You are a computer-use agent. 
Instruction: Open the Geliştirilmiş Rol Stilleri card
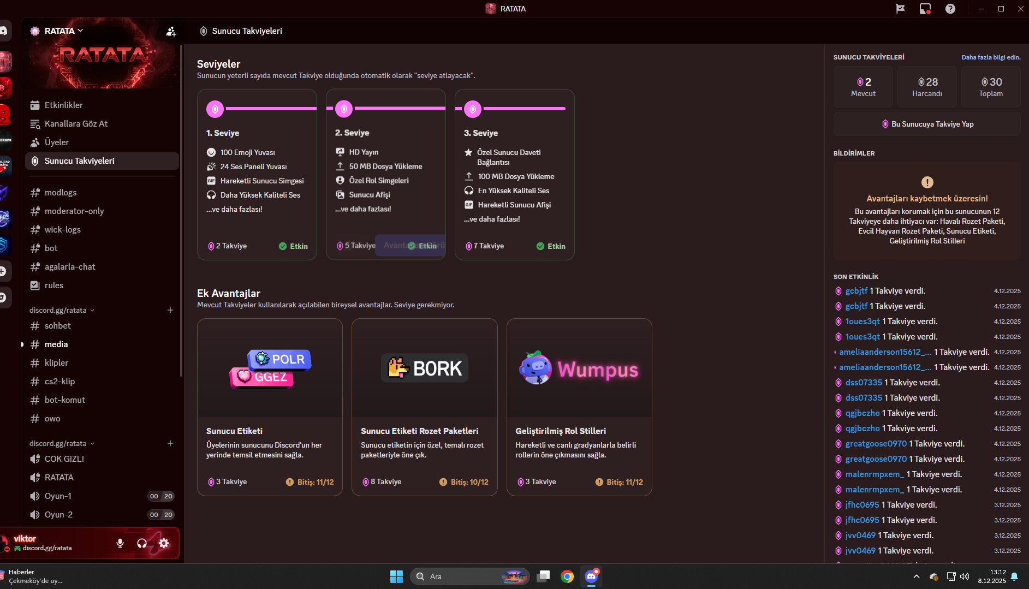(x=579, y=407)
